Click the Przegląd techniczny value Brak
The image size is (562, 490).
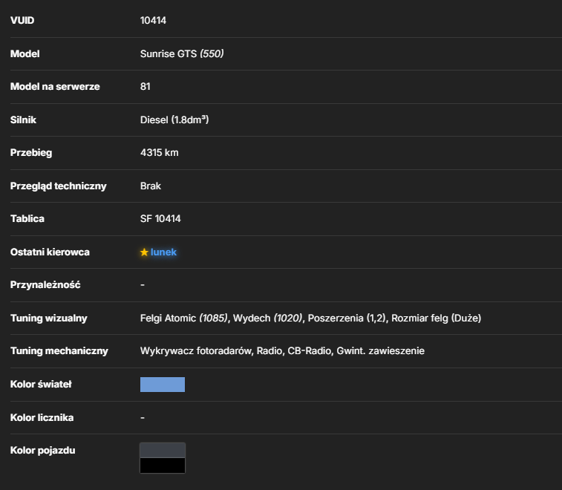tap(151, 186)
